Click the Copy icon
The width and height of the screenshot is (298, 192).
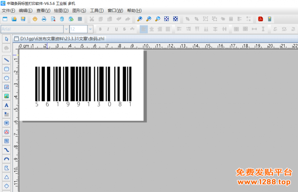point(101,19)
